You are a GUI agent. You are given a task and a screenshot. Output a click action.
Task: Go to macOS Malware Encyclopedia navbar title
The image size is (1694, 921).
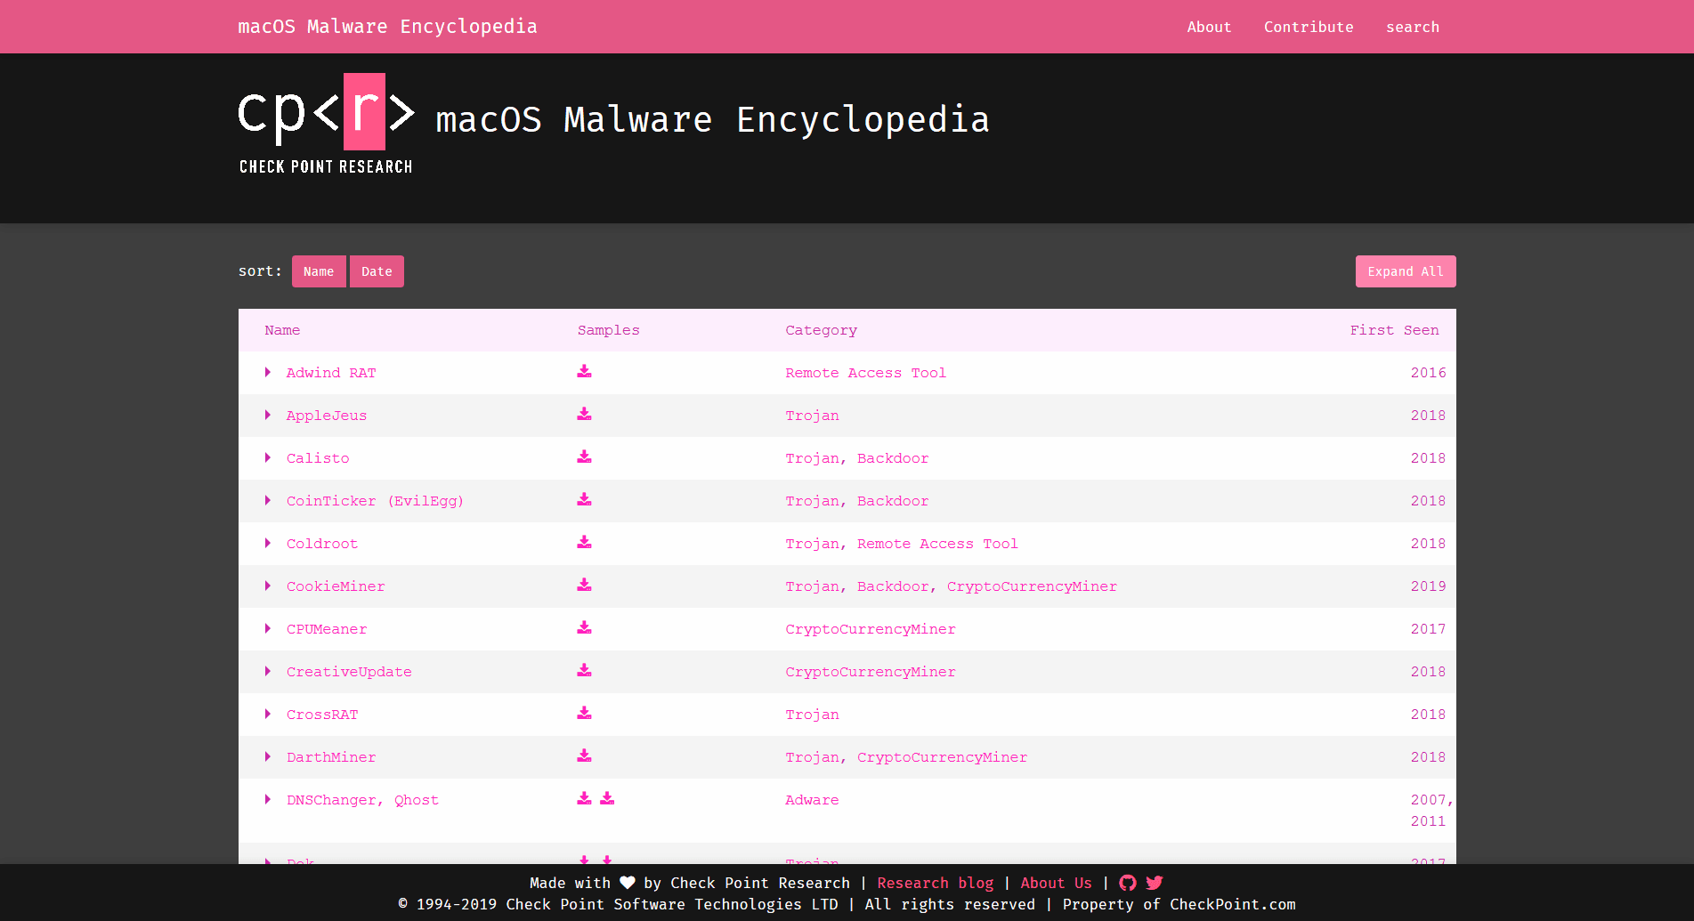click(x=387, y=27)
